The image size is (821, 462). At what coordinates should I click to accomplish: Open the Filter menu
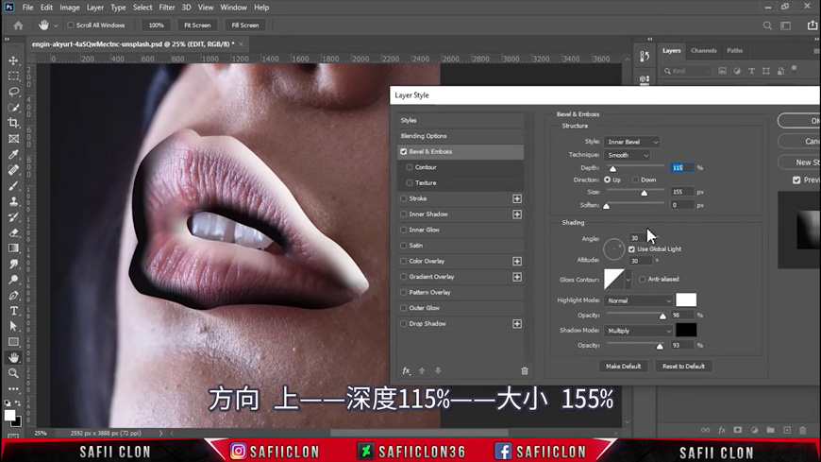[x=166, y=8]
